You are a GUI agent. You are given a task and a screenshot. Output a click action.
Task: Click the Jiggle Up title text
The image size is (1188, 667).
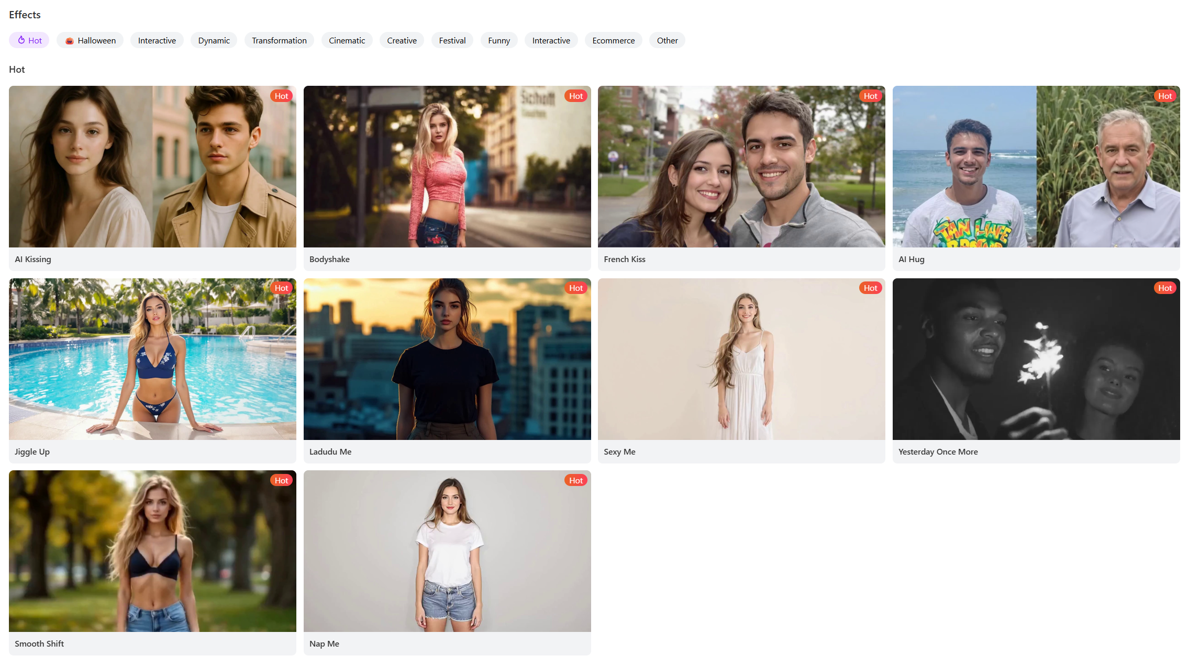pyautogui.click(x=32, y=451)
